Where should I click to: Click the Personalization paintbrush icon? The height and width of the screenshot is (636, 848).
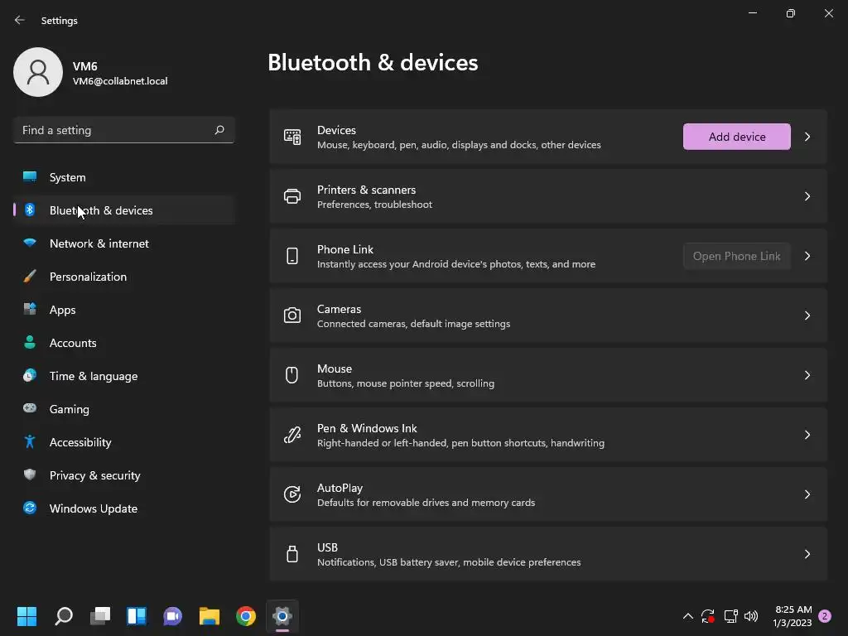pyautogui.click(x=30, y=277)
